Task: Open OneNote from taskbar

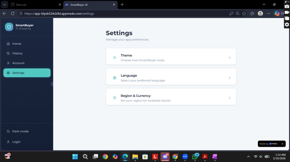Action: click(x=215, y=157)
